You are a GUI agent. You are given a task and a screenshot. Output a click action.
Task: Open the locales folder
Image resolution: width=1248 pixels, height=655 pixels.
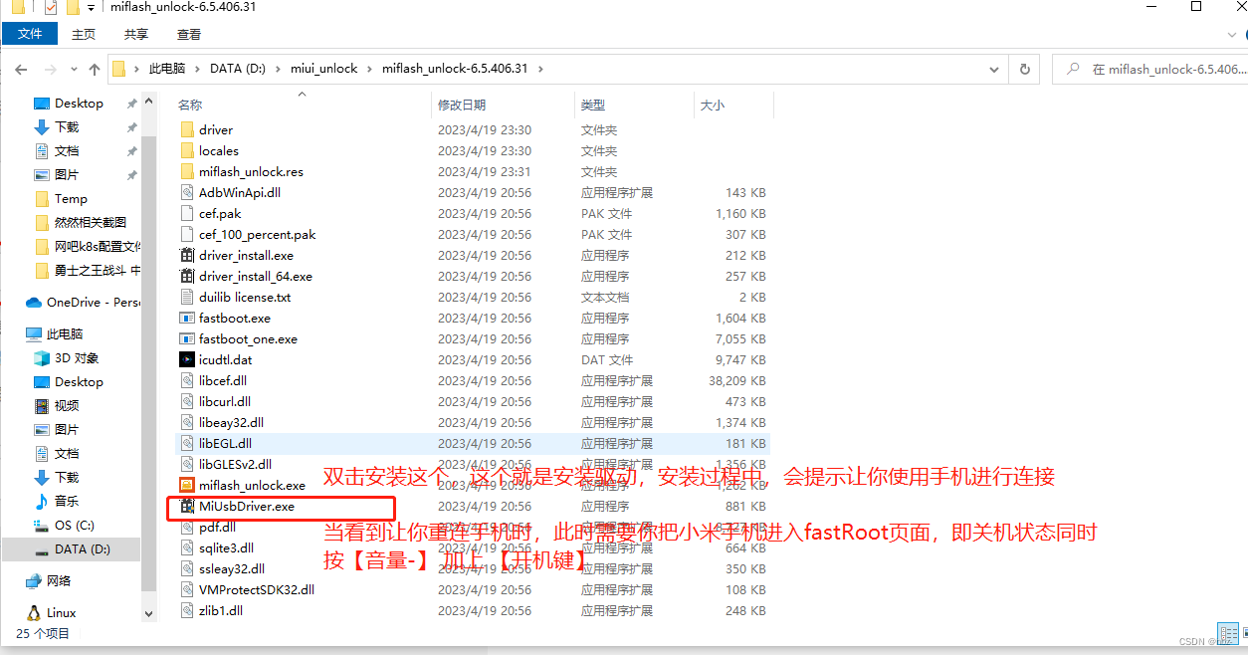click(x=219, y=150)
